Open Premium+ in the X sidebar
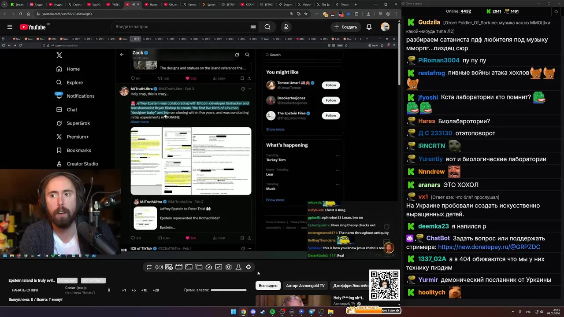The width and height of the screenshot is (564, 317). click(x=73, y=137)
